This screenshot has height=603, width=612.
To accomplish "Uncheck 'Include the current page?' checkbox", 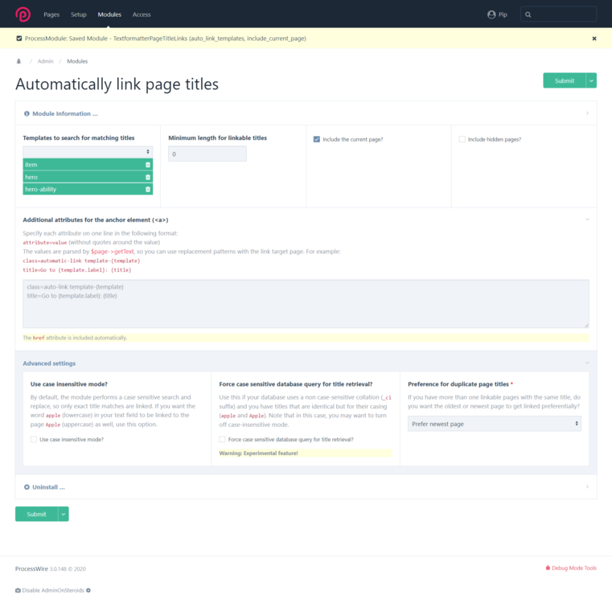I will [x=317, y=139].
